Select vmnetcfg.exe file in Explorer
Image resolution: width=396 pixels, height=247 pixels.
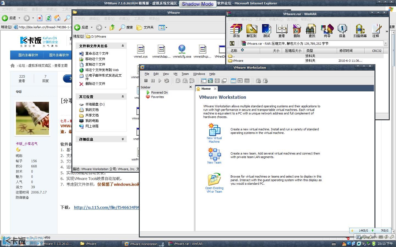(182, 52)
